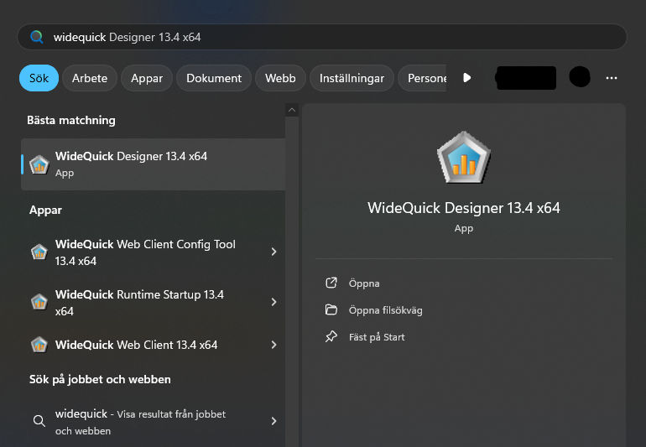Show more filter tabs with the arrow
Screen dimensions: 646x447
(466, 77)
